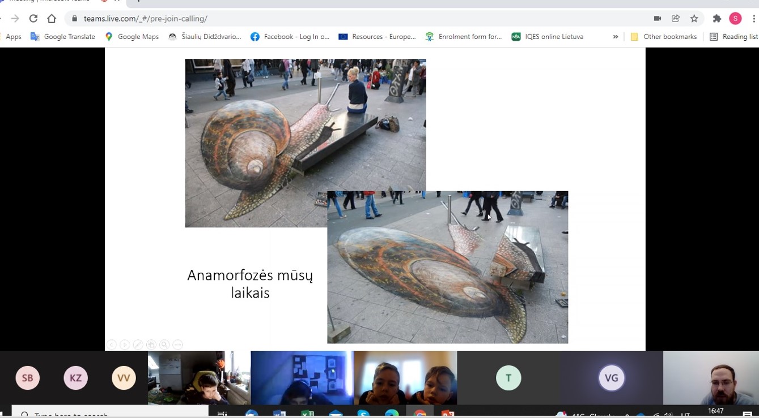The height and width of the screenshot is (418, 759).
Task: Open slideshow more options ellipsis
Action: [178, 344]
